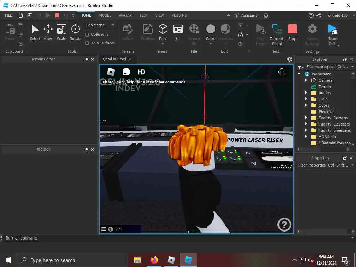This screenshot has width=356, height=267.
Task: Switch to the VIEW tab
Action: [x=160, y=15]
